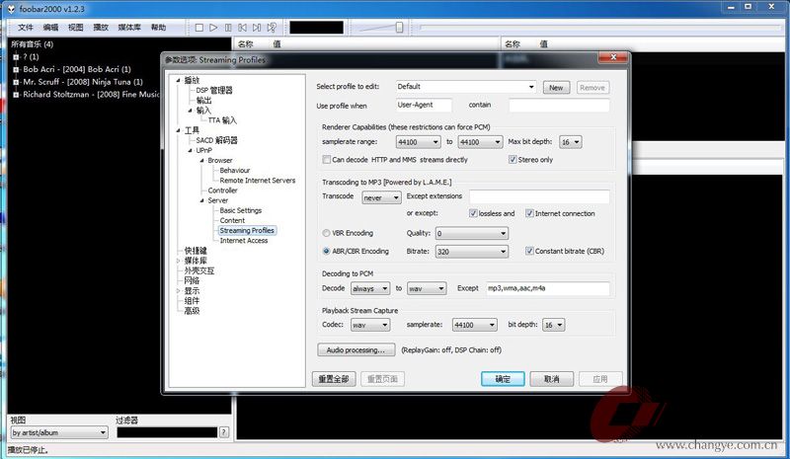Open the samplerate range maximum dropdown
Image resolution: width=790 pixels, height=459 pixels.
[x=480, y=142]
